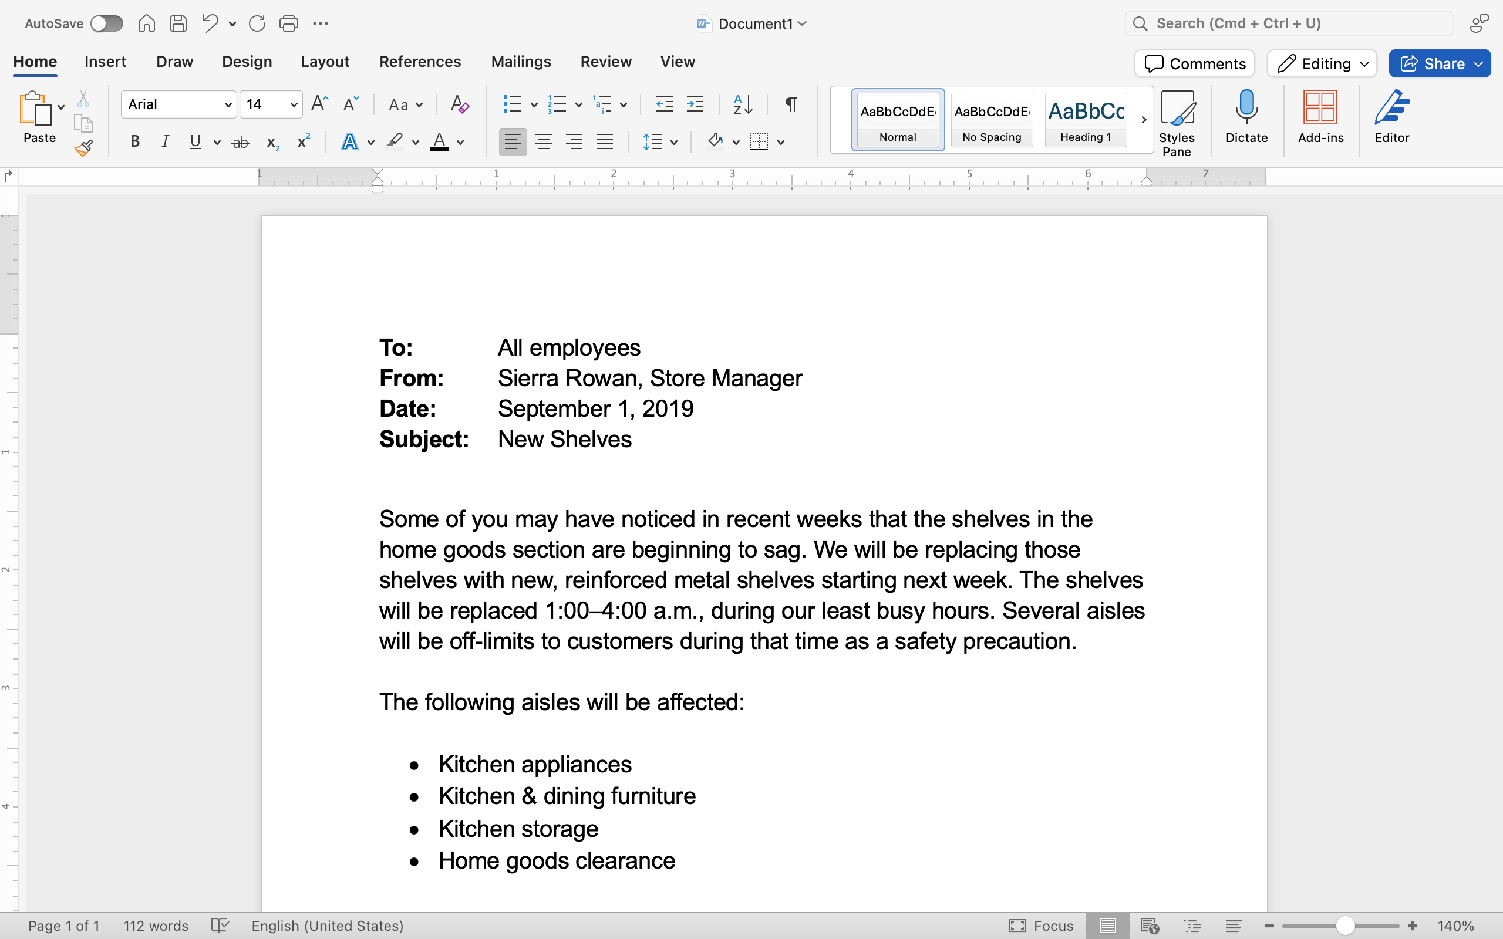Click the Search field
This screenshot has height=939, width=1503.
pos(1289,23)
